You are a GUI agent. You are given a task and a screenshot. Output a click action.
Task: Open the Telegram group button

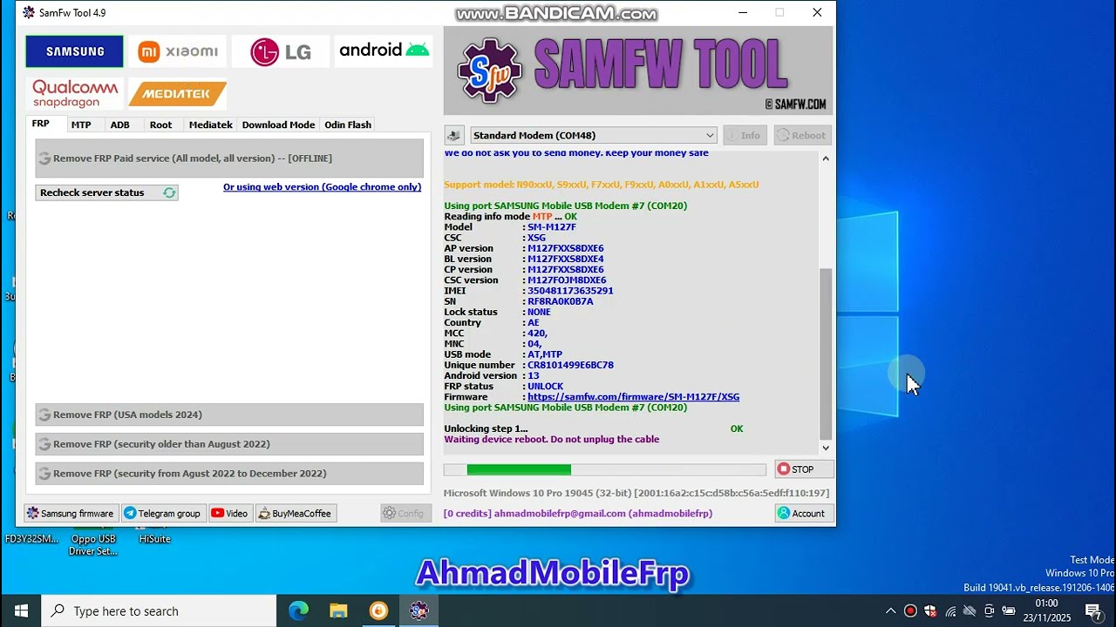point(163,513)
